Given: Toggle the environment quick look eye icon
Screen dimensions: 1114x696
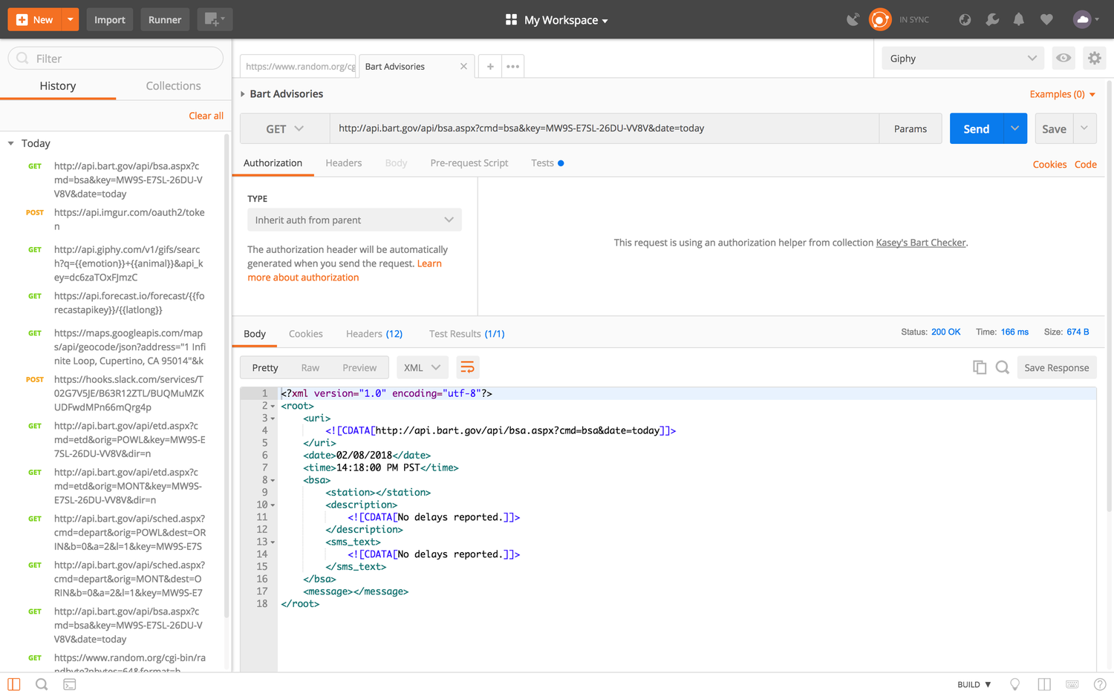Looking at the screenshot, I should click(1063, 57).
